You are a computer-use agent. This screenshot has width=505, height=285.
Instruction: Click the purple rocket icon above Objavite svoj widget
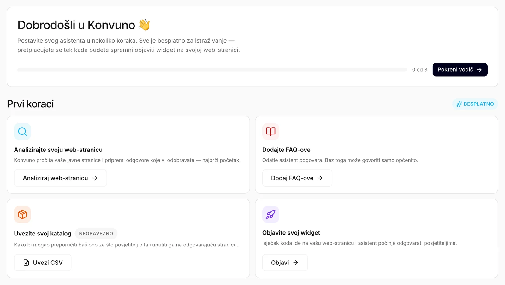(270, 214)
